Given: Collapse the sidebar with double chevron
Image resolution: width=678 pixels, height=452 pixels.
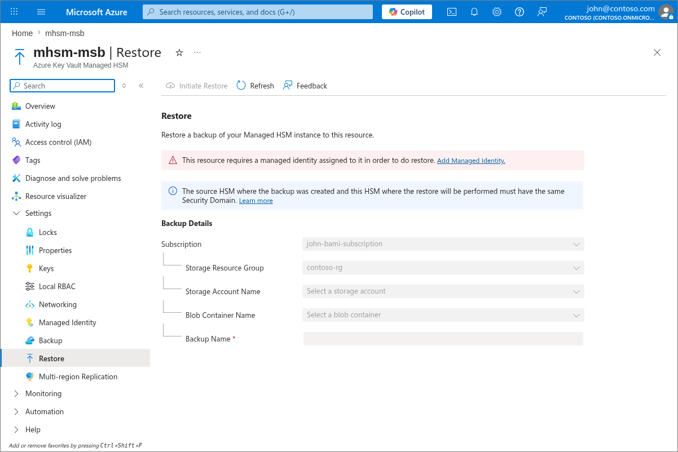Looking at the screenshot, I should coord(141,86).
